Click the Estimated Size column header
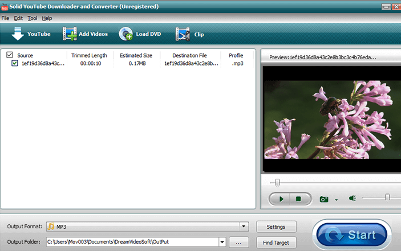Viewport: 401px width, 251px height. tap(136, 55)
